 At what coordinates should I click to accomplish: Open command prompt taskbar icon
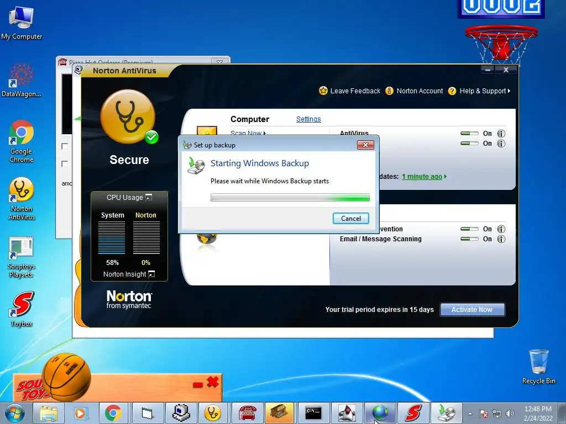pyautogui.click(x=313, y=413)
